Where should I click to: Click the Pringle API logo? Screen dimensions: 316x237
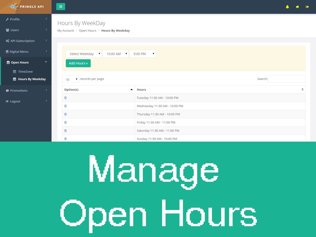pos(26,7)
